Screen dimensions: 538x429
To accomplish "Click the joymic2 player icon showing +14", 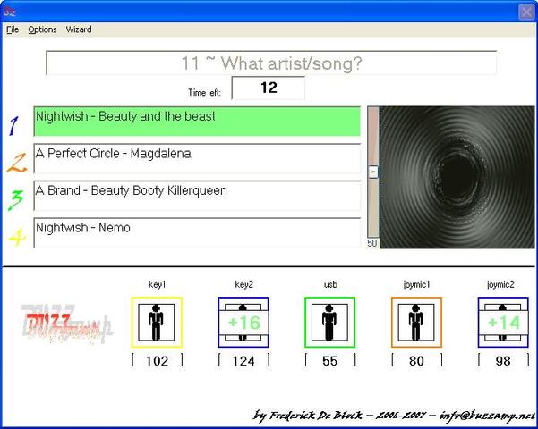I will point(503,322).
